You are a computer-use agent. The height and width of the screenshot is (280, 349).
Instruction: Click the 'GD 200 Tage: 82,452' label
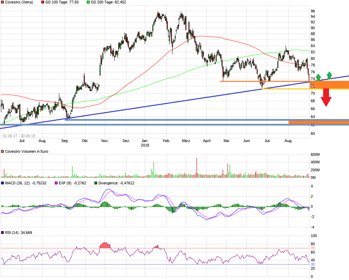tap(109, 2)
